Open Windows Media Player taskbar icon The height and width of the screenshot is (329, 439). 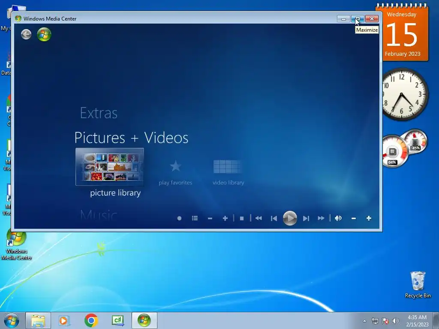[x=64, y=320]
